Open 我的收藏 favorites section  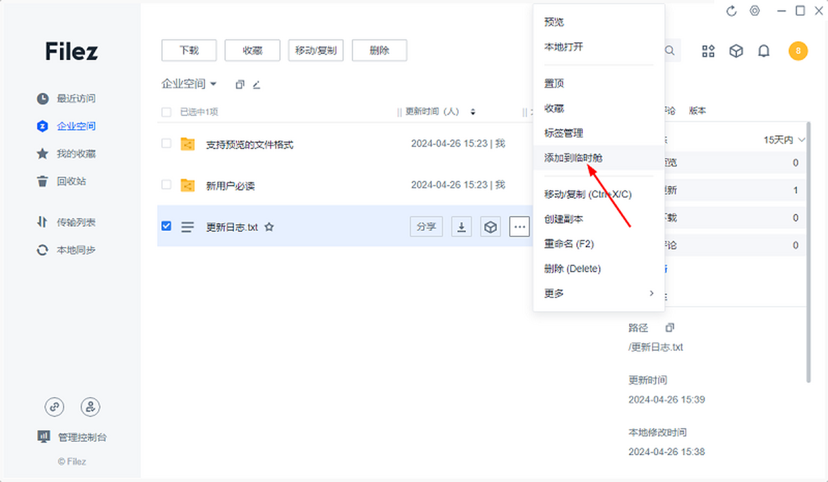(x=66, y=154)
